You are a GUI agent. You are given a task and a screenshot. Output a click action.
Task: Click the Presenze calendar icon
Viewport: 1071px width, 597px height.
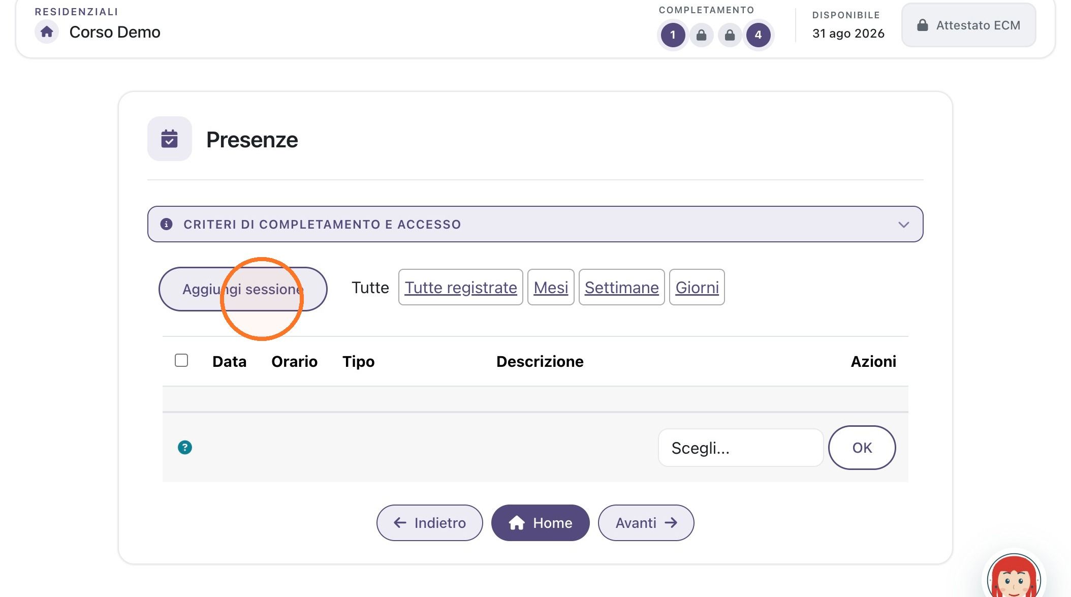pos(169,139)
